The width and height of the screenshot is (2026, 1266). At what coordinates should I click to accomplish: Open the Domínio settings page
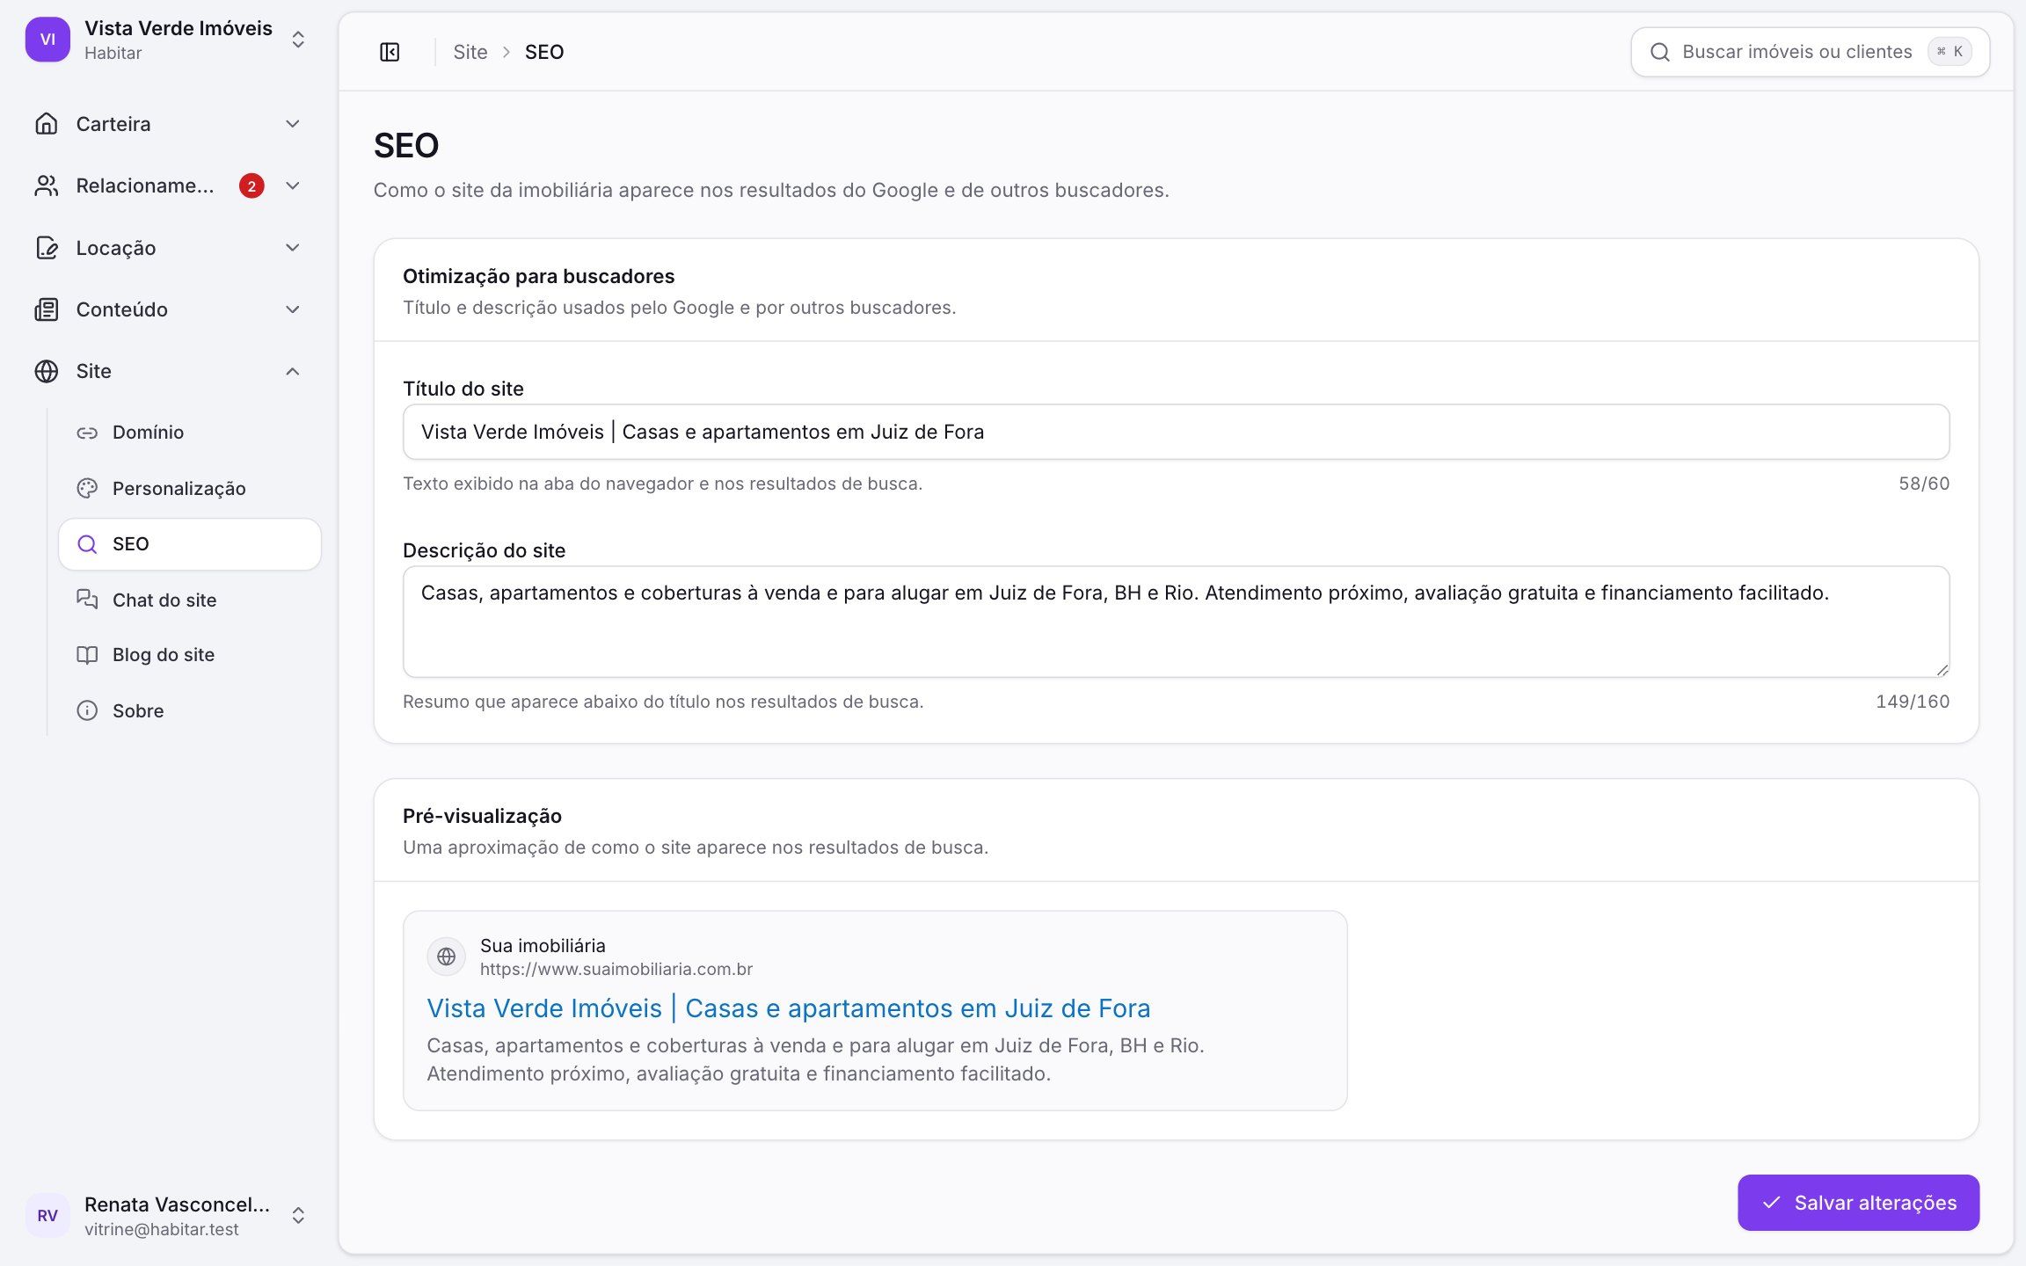[x=190, y=433]
